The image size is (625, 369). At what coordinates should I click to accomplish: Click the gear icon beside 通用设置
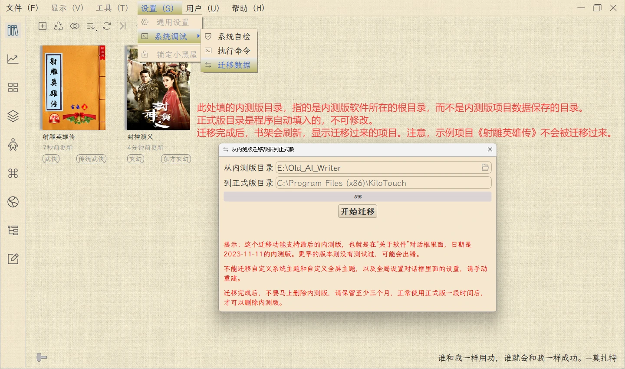point(145,22)
